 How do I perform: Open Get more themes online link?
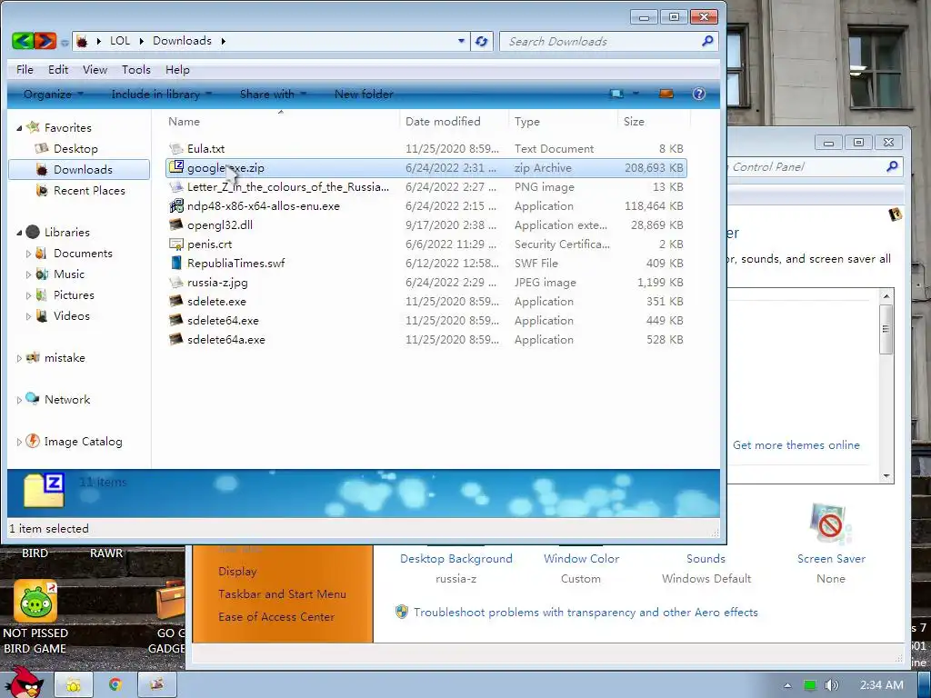click(796, 444)
